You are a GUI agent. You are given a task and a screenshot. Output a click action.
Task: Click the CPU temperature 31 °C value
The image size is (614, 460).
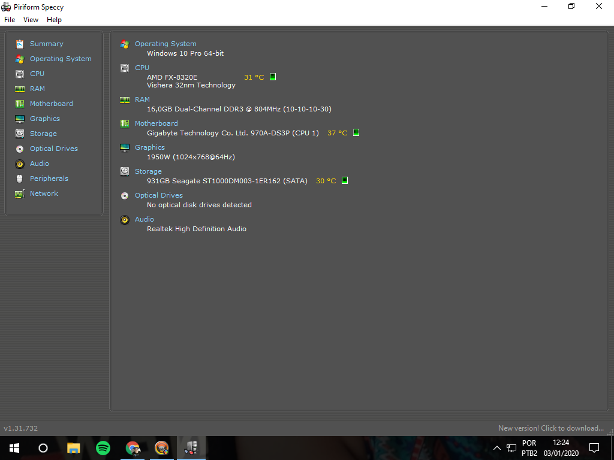tap(254, 77)
